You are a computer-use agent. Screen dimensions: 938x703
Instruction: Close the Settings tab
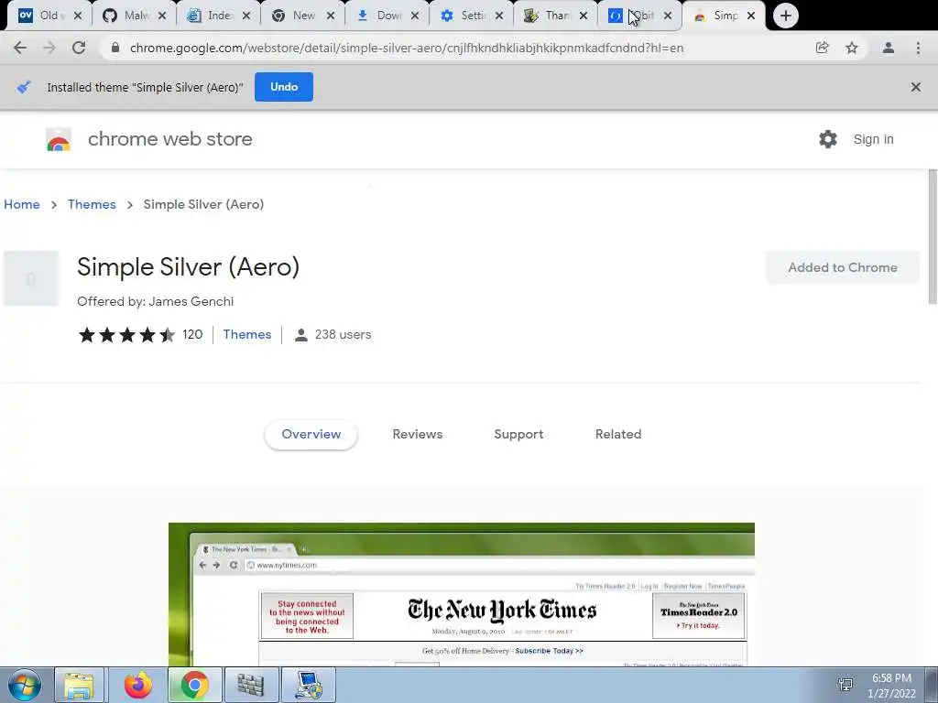point(499,16)
